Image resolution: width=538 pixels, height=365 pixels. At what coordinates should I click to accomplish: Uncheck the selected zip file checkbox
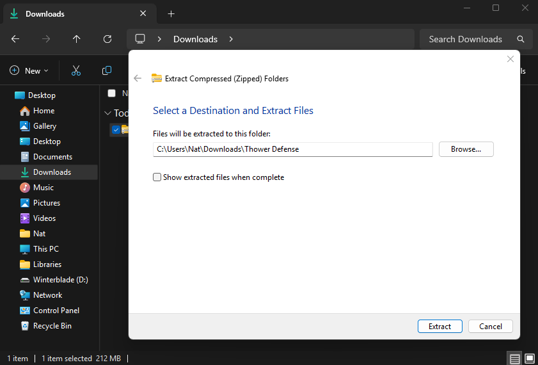pyautogui.click(x=116, y=129)
